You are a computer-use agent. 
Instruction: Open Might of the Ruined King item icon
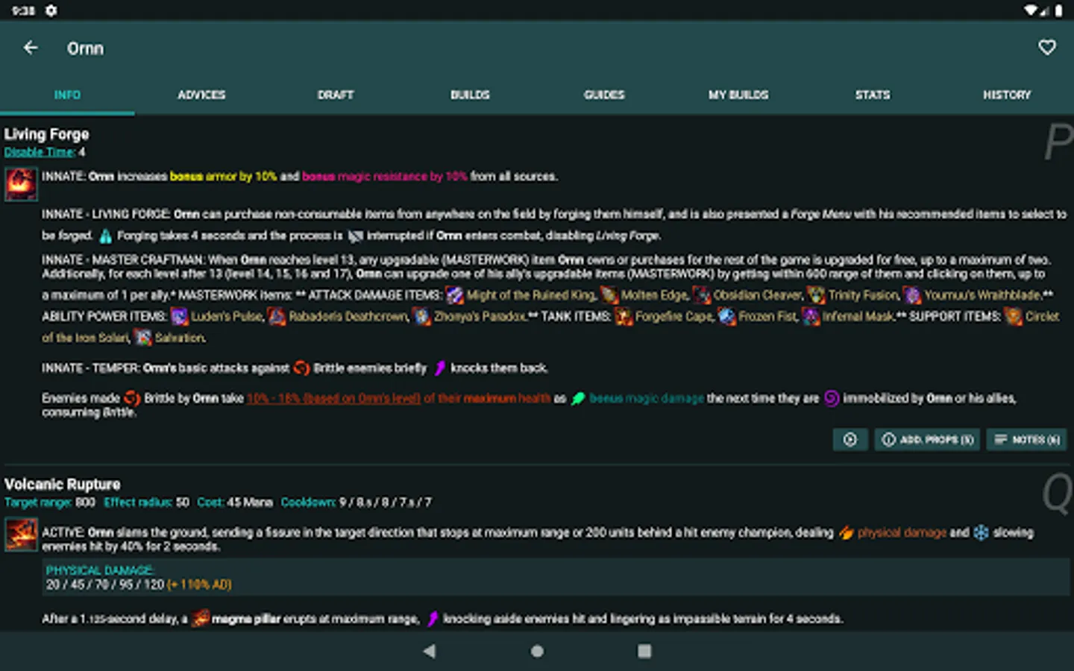pyautogui.click(x=455, y=295)
